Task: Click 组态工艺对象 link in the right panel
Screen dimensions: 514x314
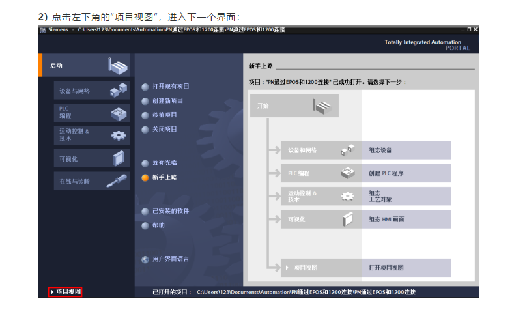Action: [380, 196]
